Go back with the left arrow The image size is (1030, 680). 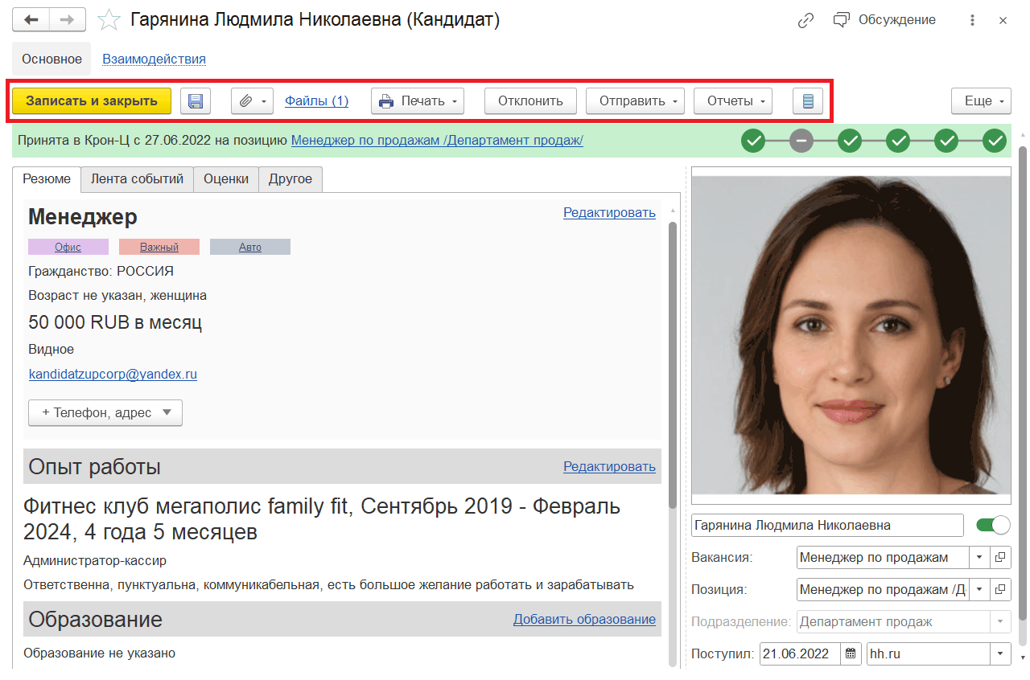(31, 21)
